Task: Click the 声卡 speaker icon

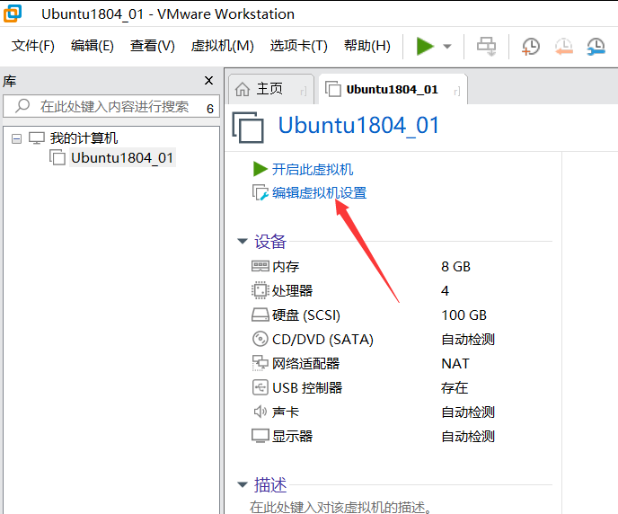Action: (x=260, y=412)
